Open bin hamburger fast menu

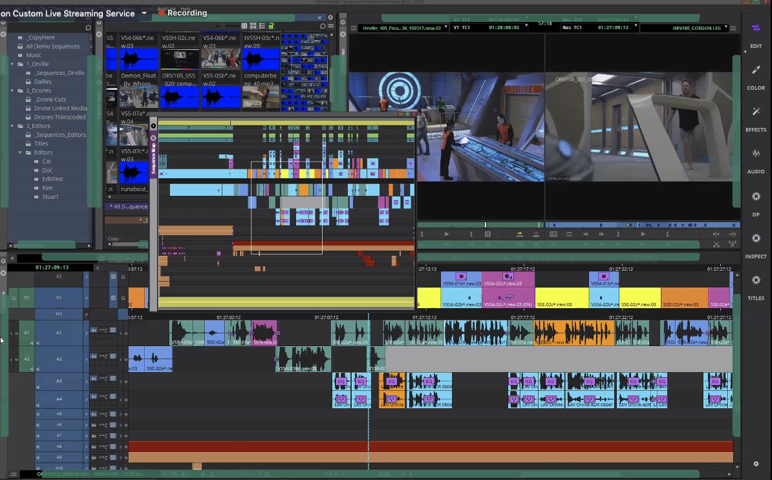click(331, 26)
